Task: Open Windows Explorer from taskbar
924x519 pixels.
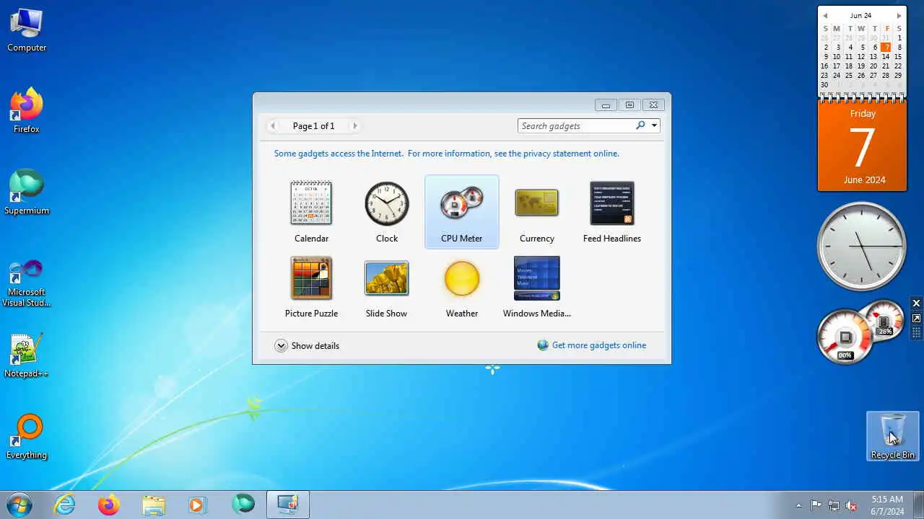Action: click(x=153, y=505)
